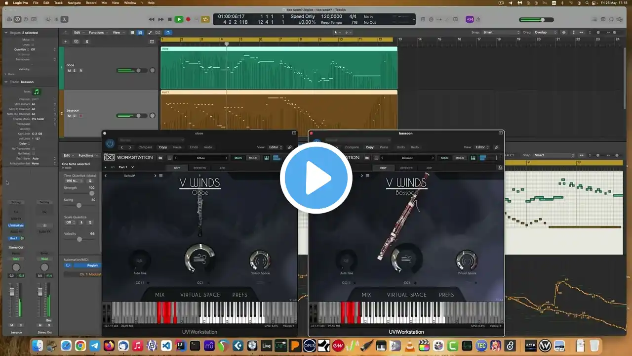Click the Rewind transport button

(x=152, y=19)
